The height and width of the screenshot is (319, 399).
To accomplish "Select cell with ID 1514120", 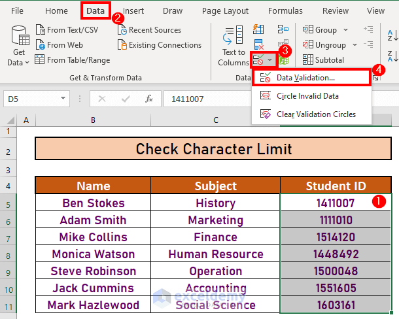I will click(336, 237).
